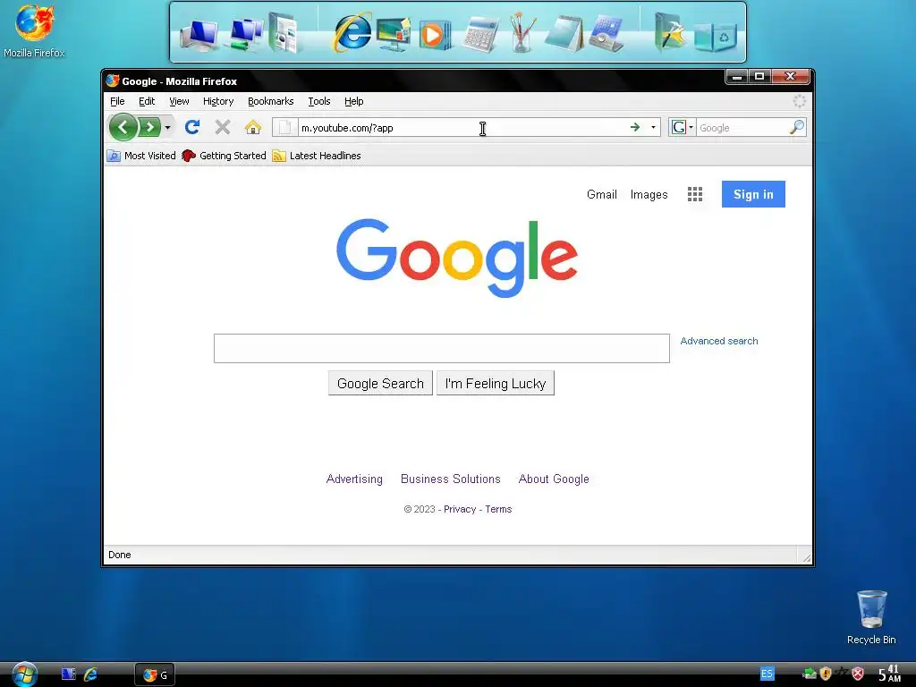Image resolution: width=916 pixels, height=687 pixels.
Task: Open Mozilla Firefox desktop shortcut
Action: [x=34, y=31]
